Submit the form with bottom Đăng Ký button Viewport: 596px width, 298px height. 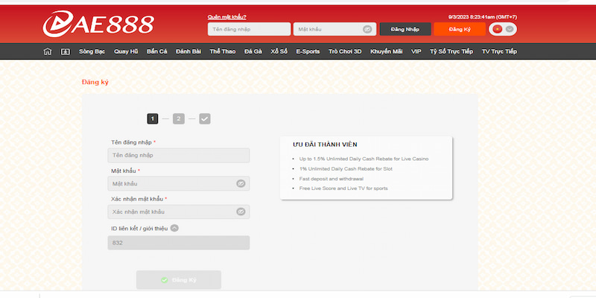179,280
